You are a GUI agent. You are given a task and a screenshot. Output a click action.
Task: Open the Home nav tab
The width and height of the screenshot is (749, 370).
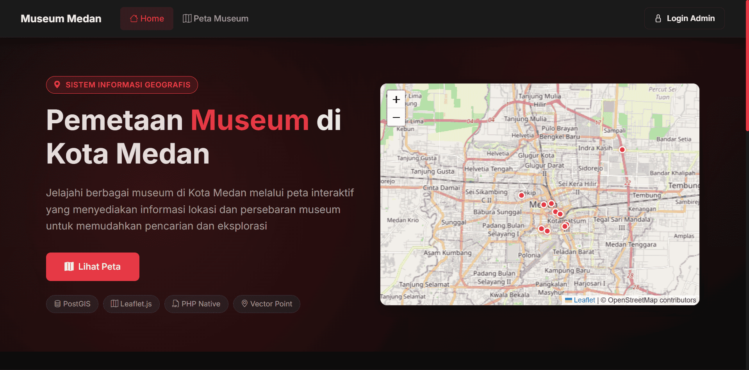146,19
